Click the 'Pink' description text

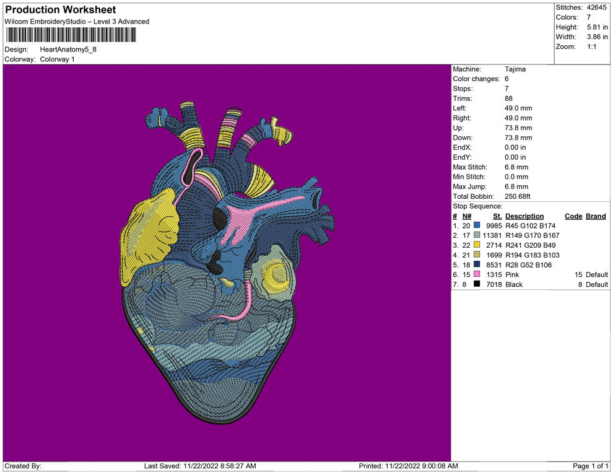pos(512,274)
